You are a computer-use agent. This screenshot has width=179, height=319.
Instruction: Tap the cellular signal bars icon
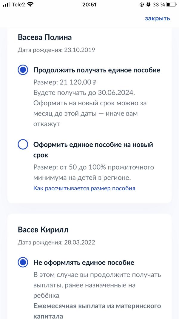click(x=7, y=4)
